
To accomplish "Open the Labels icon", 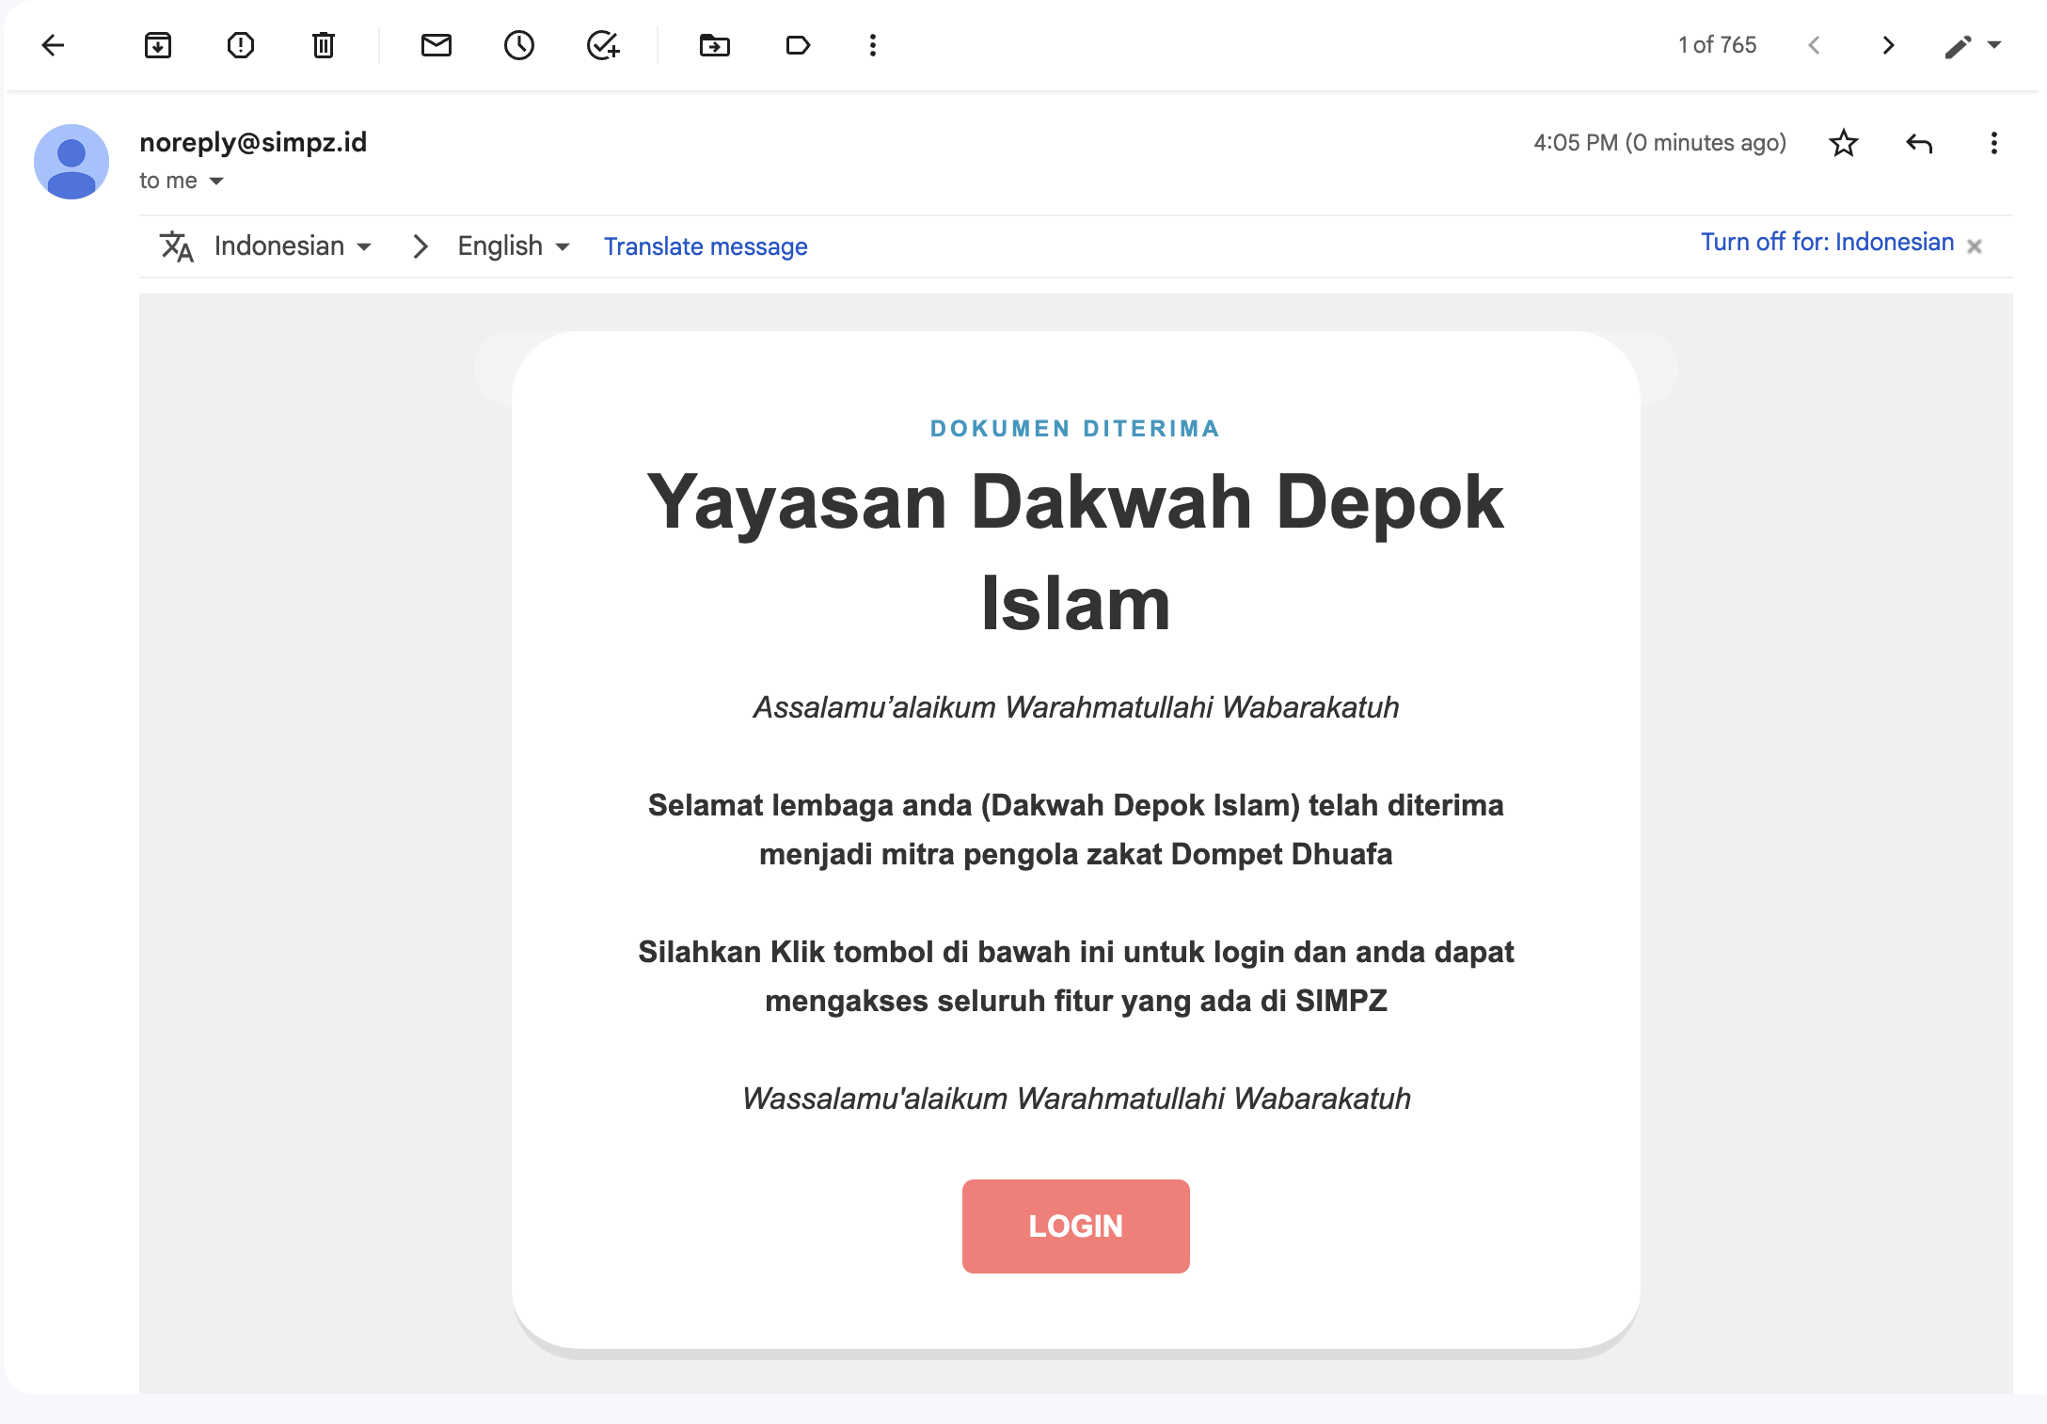I will 798,45.
